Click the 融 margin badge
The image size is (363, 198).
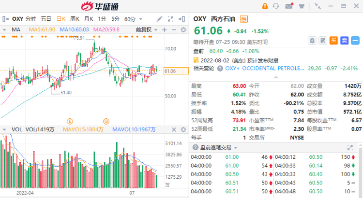[x=244, y=19]
